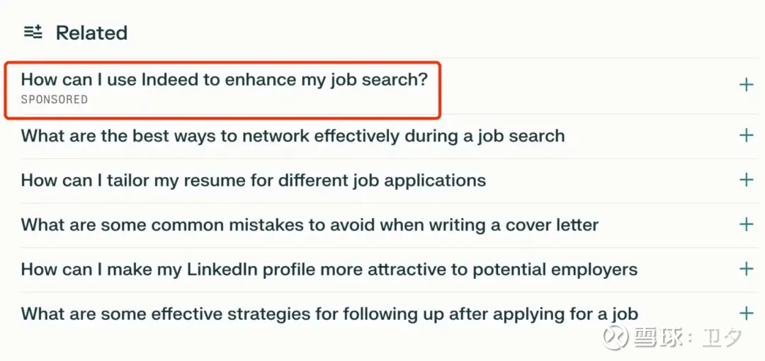The image size is (765, 361).
Task: Click the SPONSORED label
Action: click(x=55, y=100)
